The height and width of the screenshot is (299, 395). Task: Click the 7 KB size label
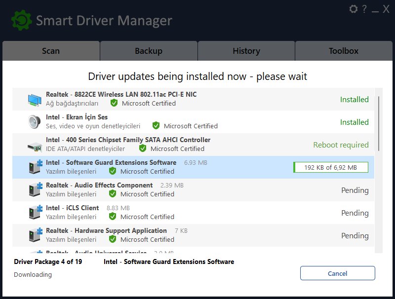pos(181,230)
